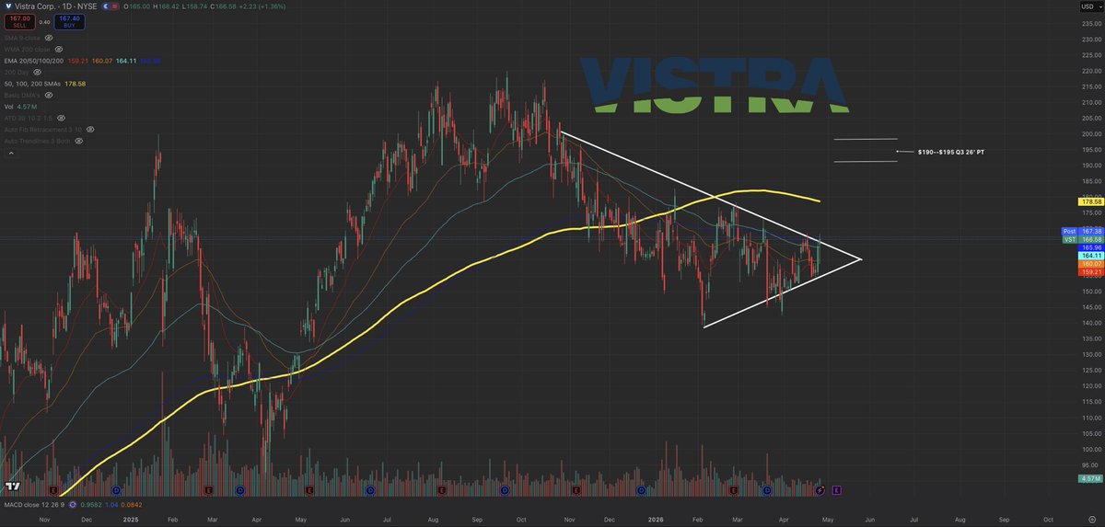This screenshot has width=1105, height=527.
Task: Show the WMA 200 close indicator
Action: click(x=59, y=49)
